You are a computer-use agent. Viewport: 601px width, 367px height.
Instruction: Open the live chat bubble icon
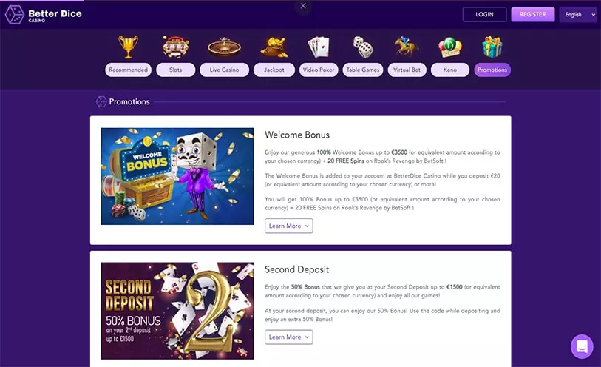click(582, 346)
